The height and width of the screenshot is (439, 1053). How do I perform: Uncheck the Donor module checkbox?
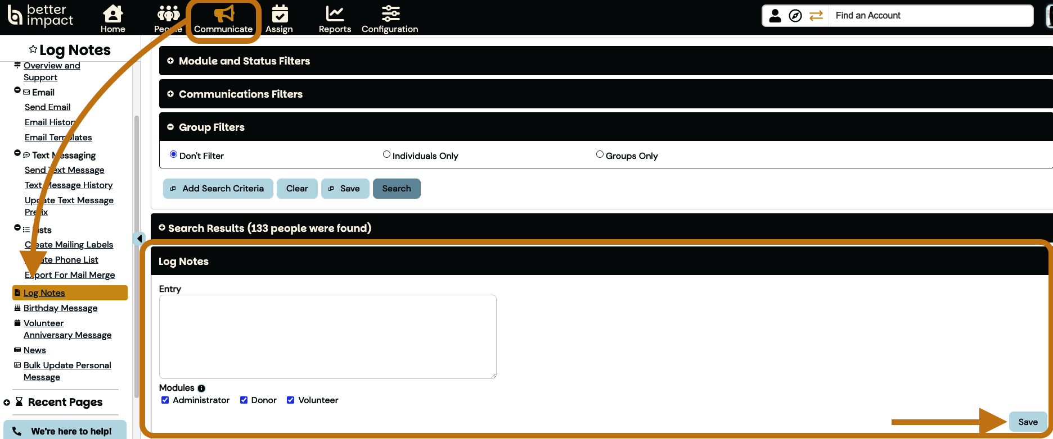244,400
